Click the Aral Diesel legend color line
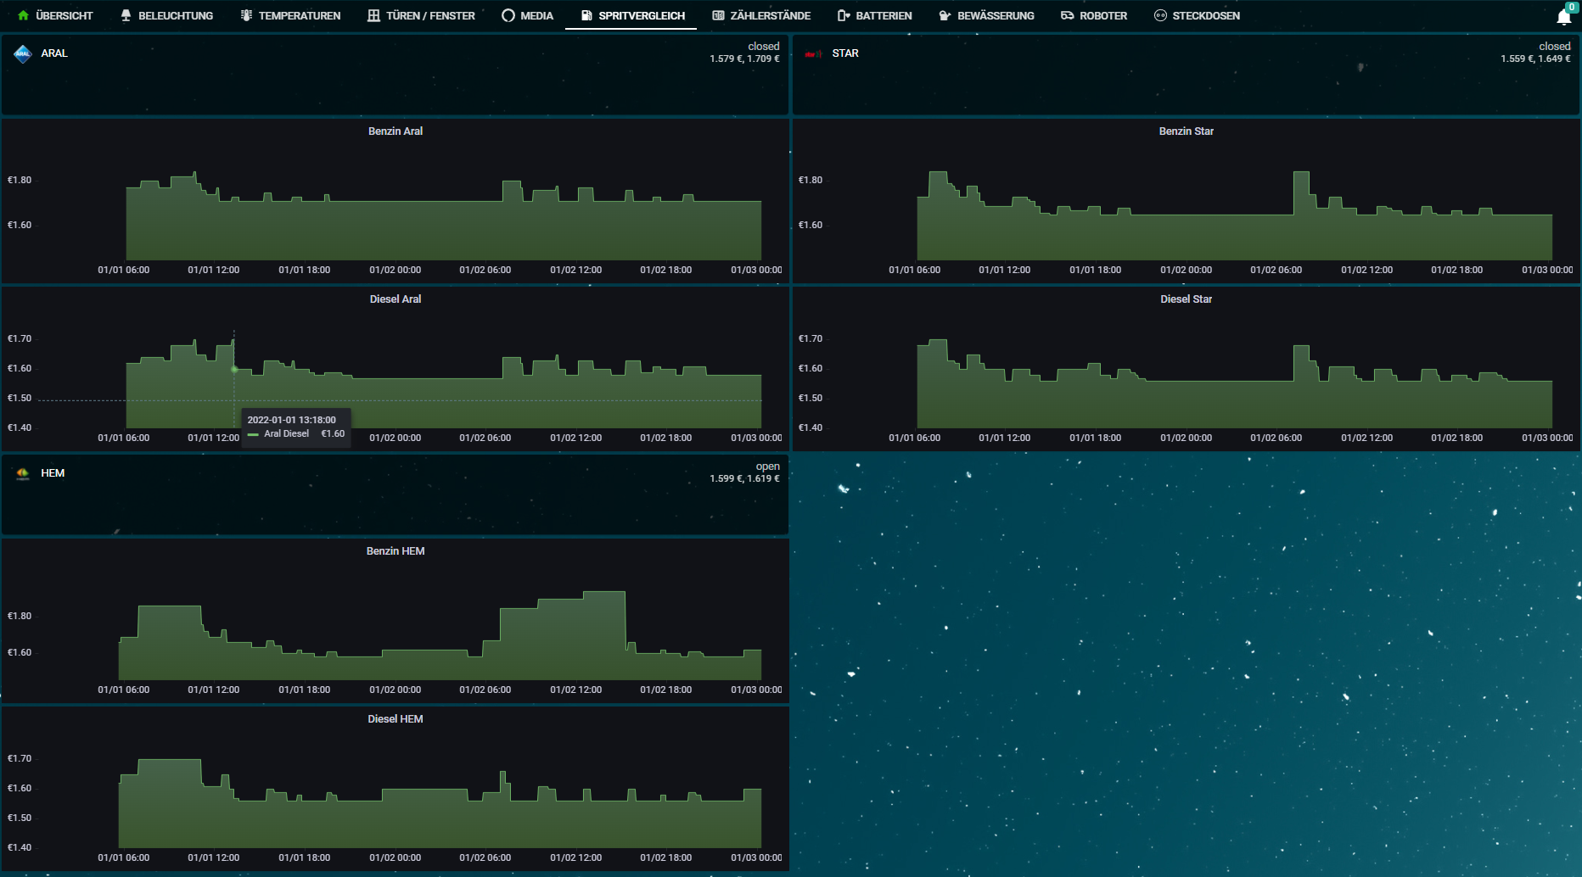 click(x=253, y=434)
